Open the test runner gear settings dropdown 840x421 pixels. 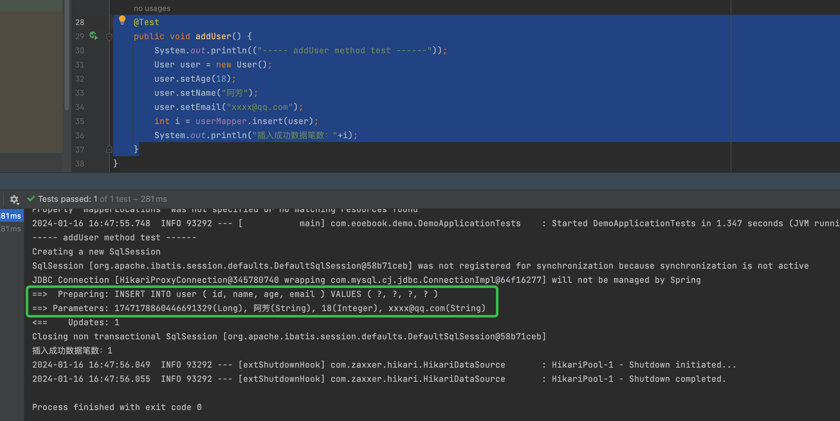(x=14, y=199)
